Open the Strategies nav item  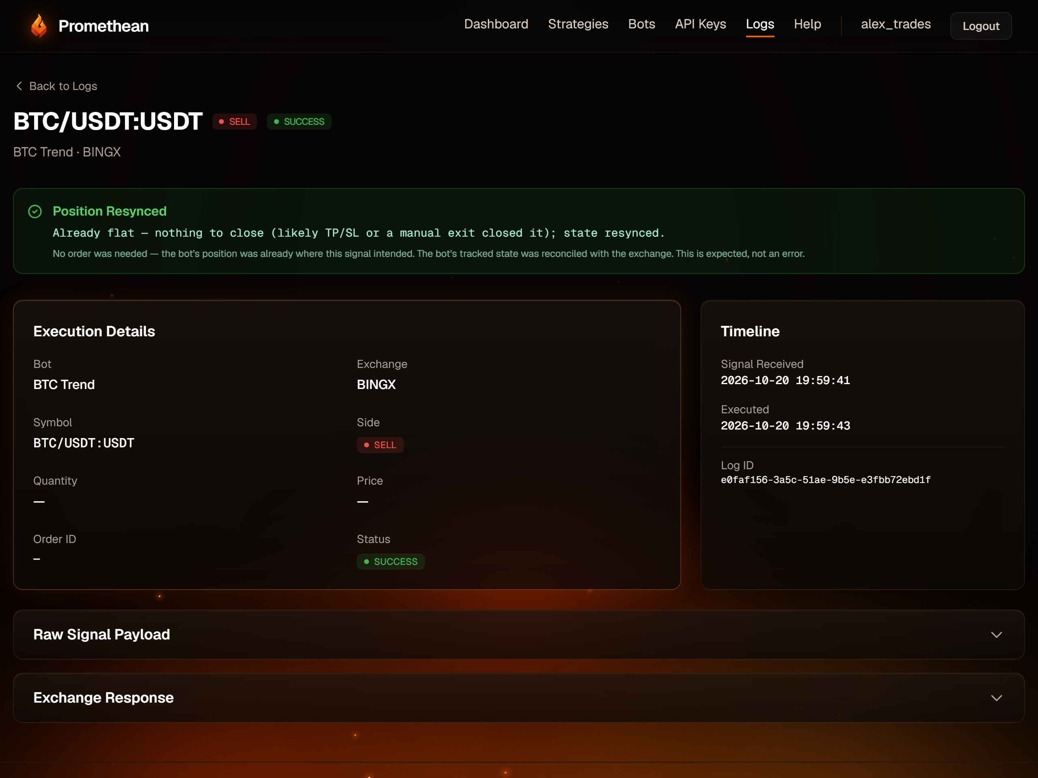coord(578,24)
